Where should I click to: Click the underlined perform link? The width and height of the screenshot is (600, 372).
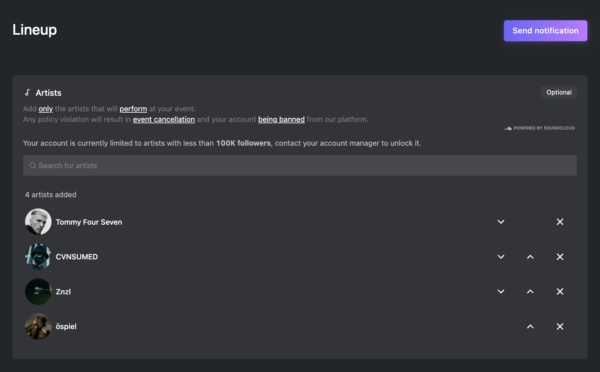coord(133,109)
